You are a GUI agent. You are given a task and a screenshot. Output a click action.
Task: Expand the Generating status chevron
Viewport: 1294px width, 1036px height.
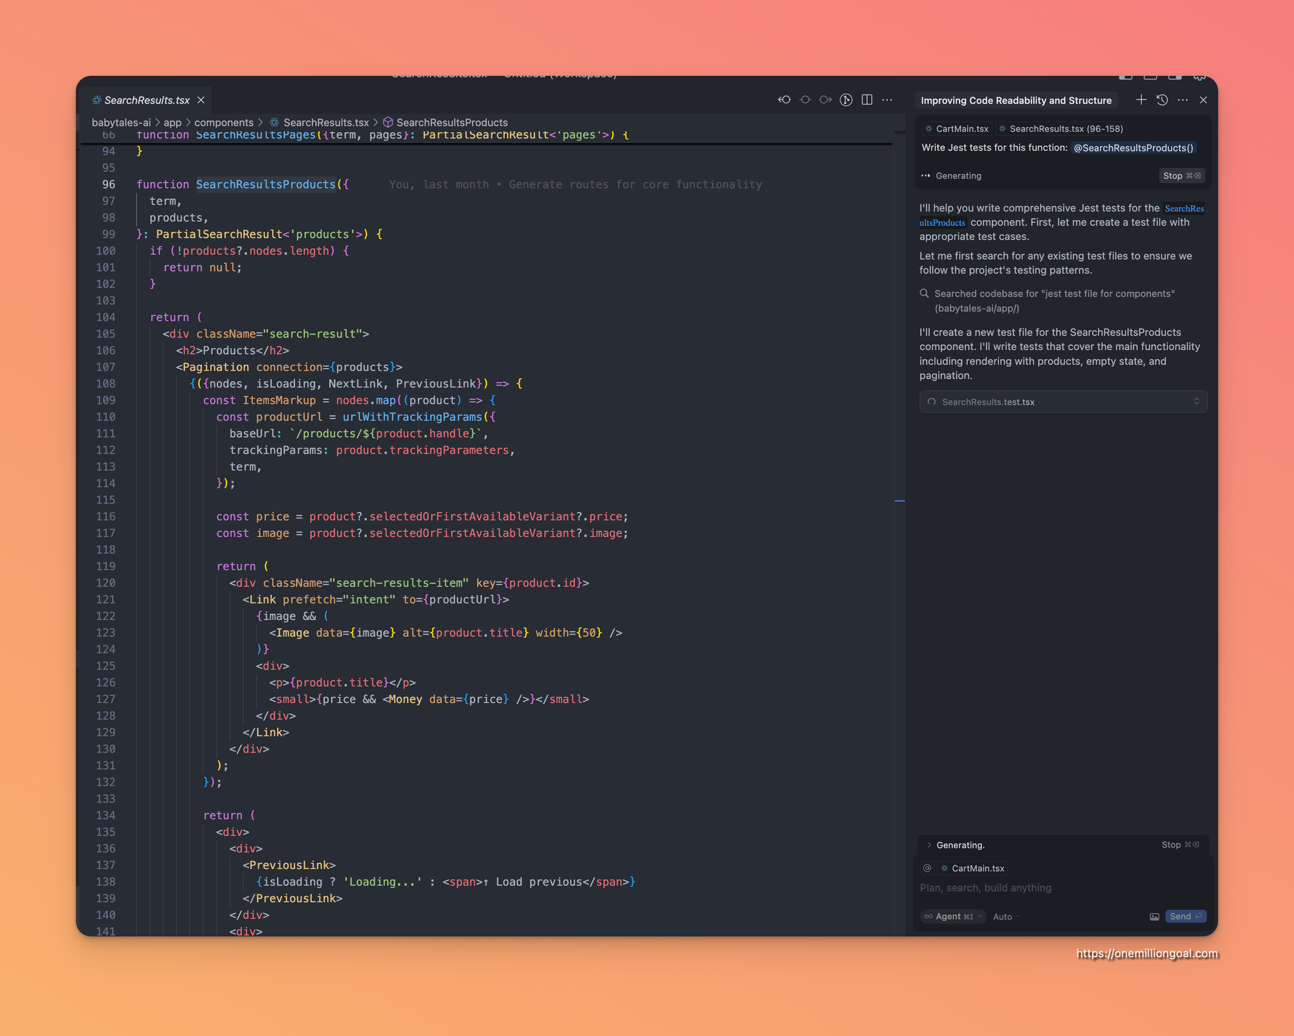tap(929, 845)
